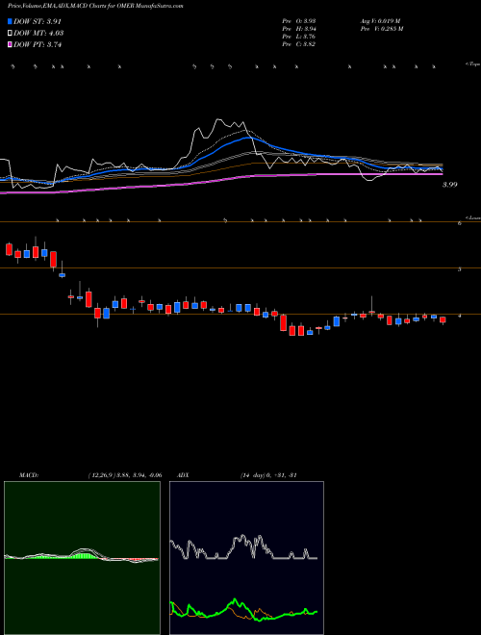Image resolution: width=481 pixels, height=635 pixels.
Task: Click the 'MACD:' panel heading
Action: (29, 475)
